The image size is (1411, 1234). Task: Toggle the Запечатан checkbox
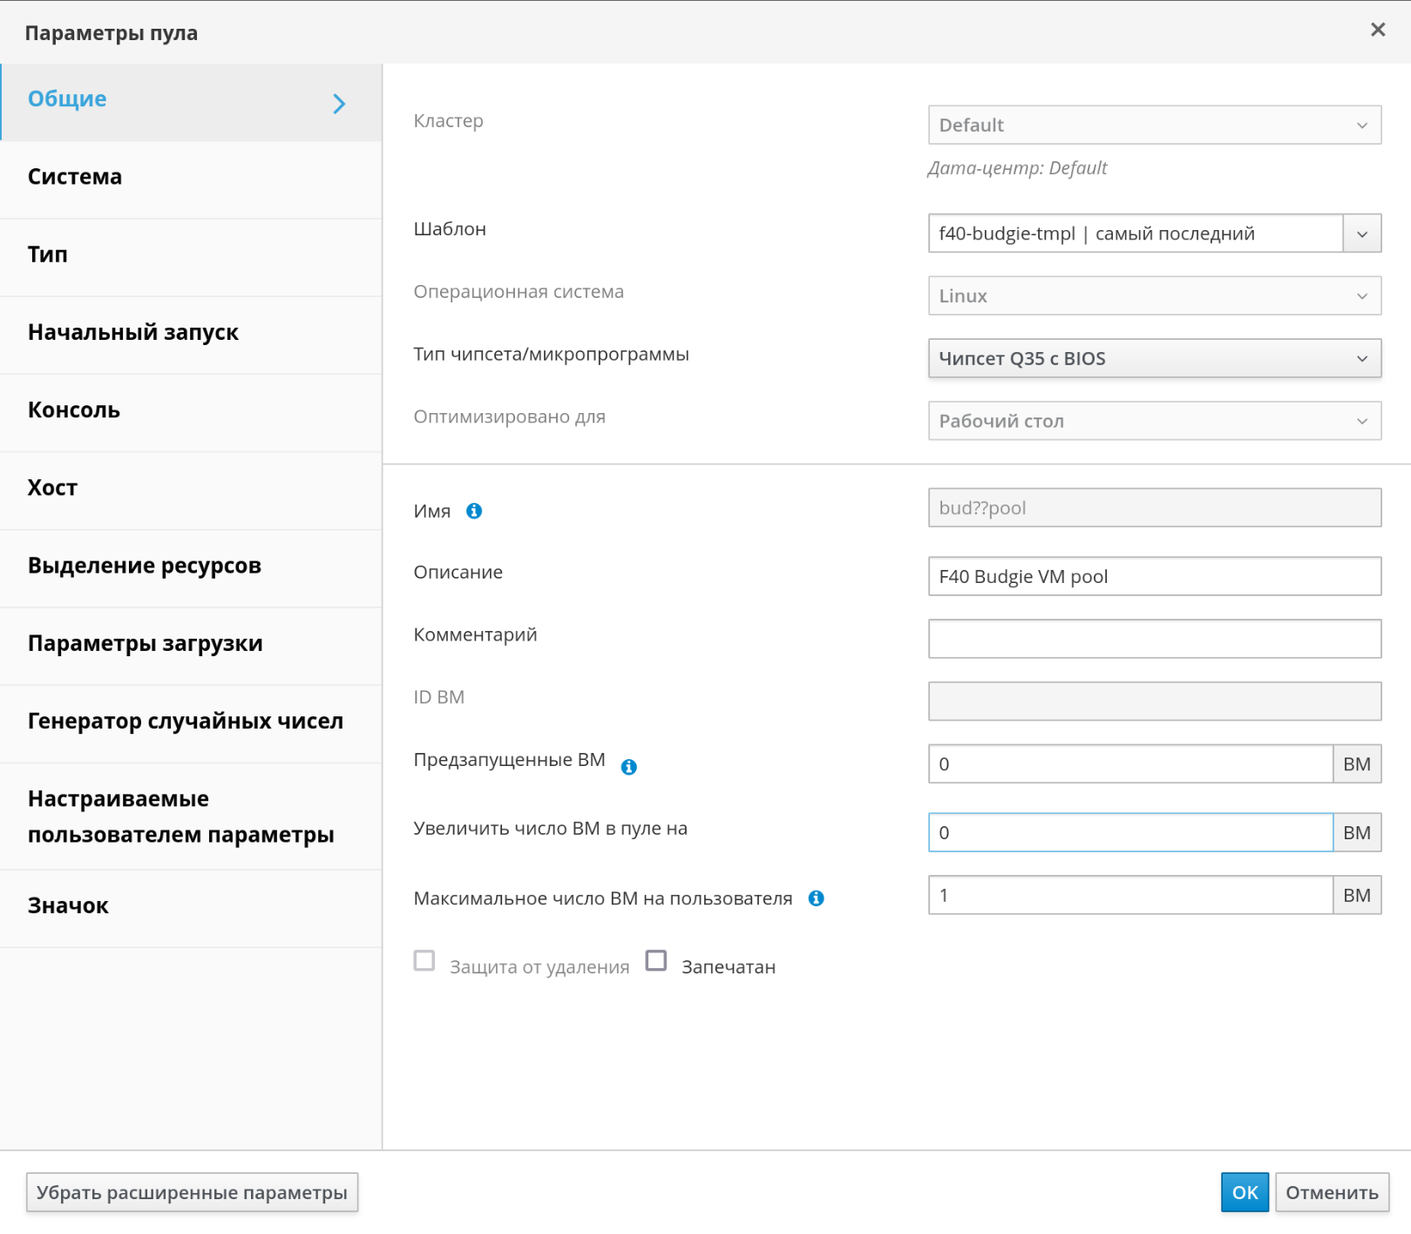tap(656, 960)
